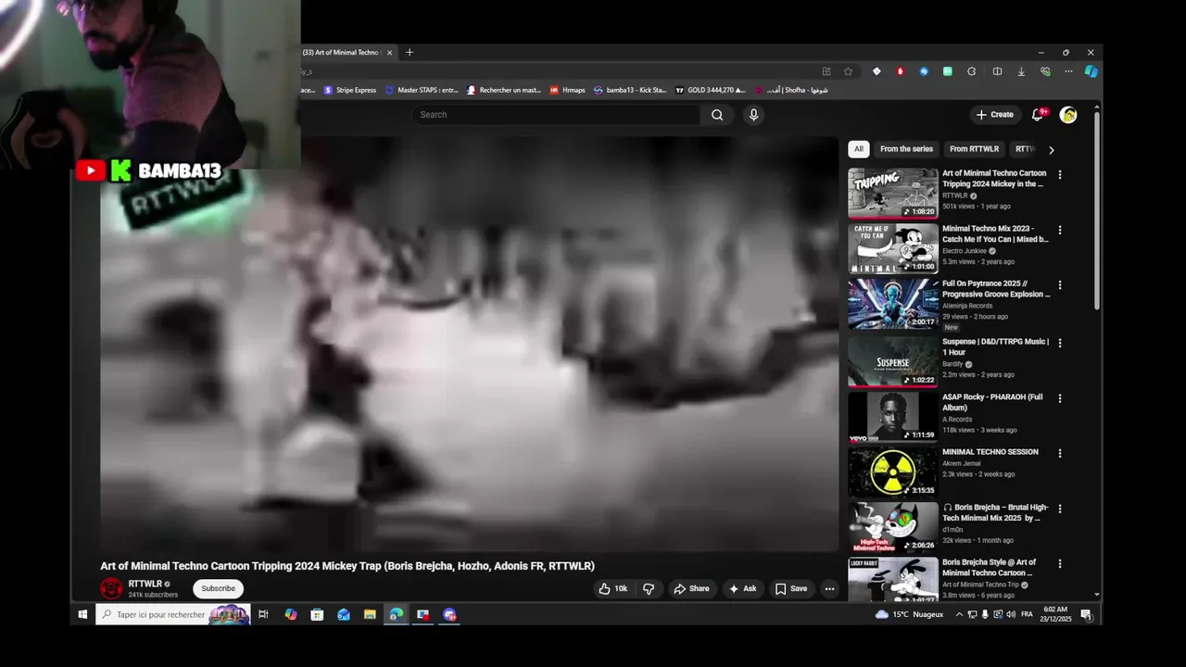This screenshot has width=1186, height=667.
Task: Open RTTWLR channel name link
Action: (x=145, y=584)
